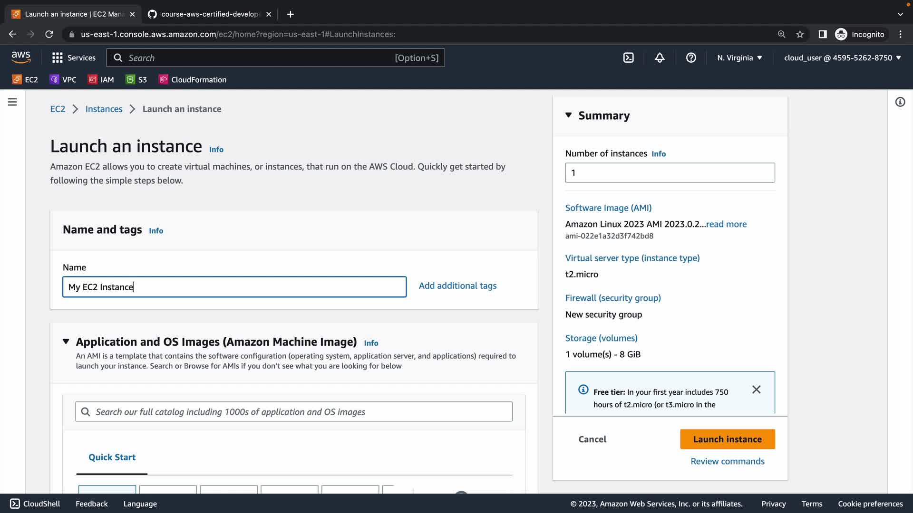
Task: Bookmark this page with star icon
Action: [800, 34]
